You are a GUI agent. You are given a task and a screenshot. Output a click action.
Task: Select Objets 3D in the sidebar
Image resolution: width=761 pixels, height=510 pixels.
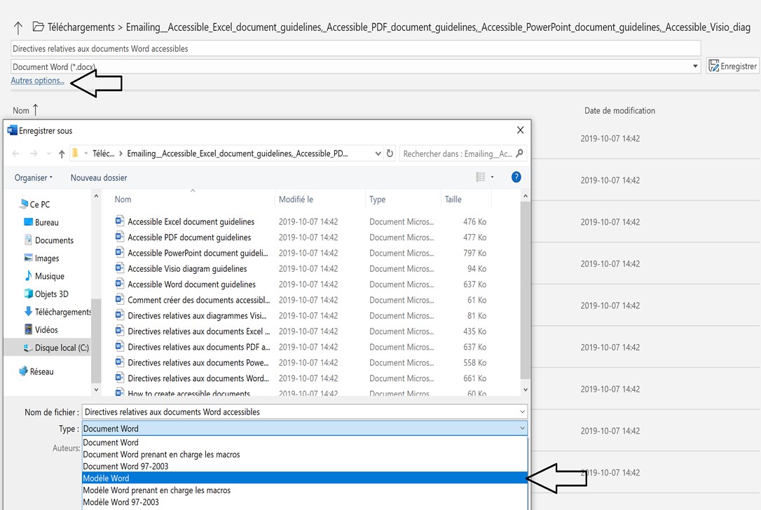coord(51,294)
